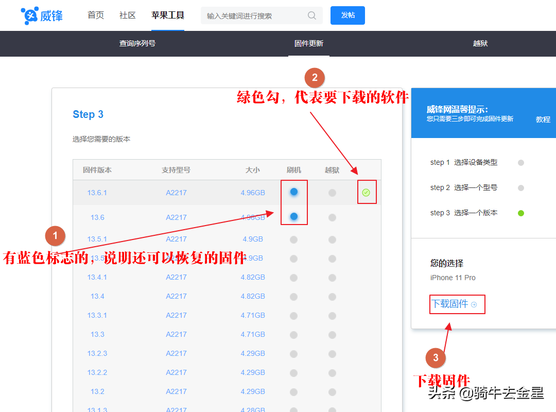
Task: Click the 威锋 logo icon
Action: coord(29,15)
